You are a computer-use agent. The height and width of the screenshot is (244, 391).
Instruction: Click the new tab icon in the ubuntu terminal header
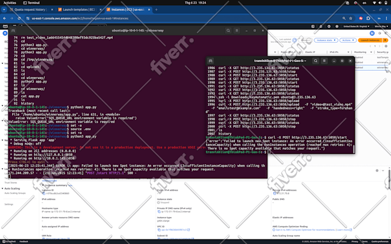pos(13,30)
